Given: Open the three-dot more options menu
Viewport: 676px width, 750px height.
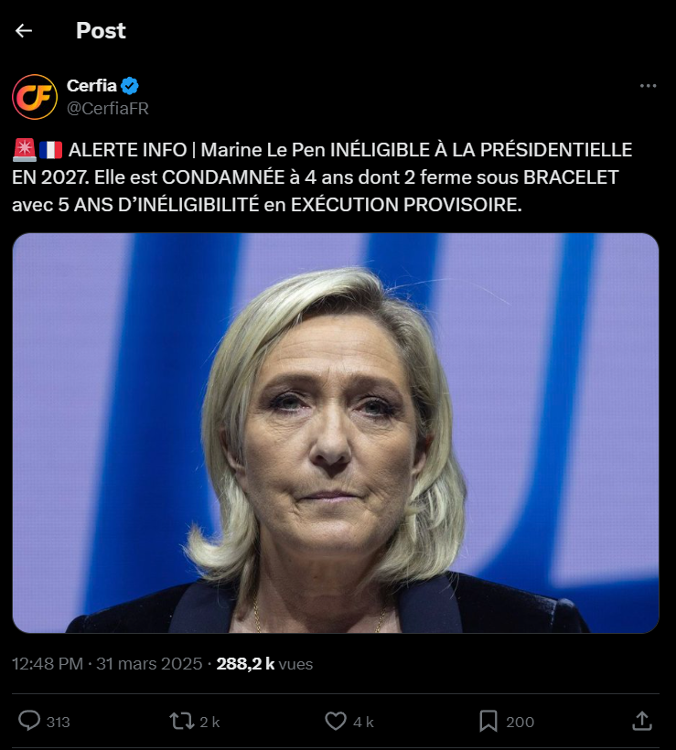Looking at the screenshot, I should (x=648, y=86).
